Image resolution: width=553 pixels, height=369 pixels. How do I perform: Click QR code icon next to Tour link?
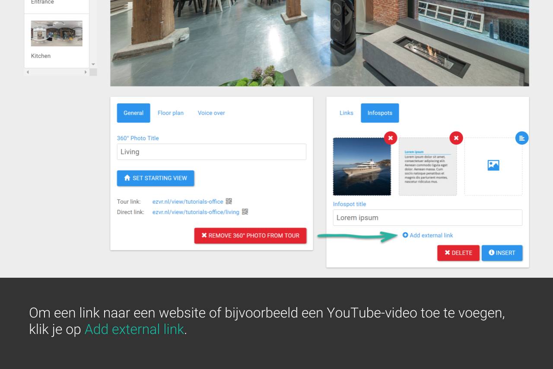(229, 201)
